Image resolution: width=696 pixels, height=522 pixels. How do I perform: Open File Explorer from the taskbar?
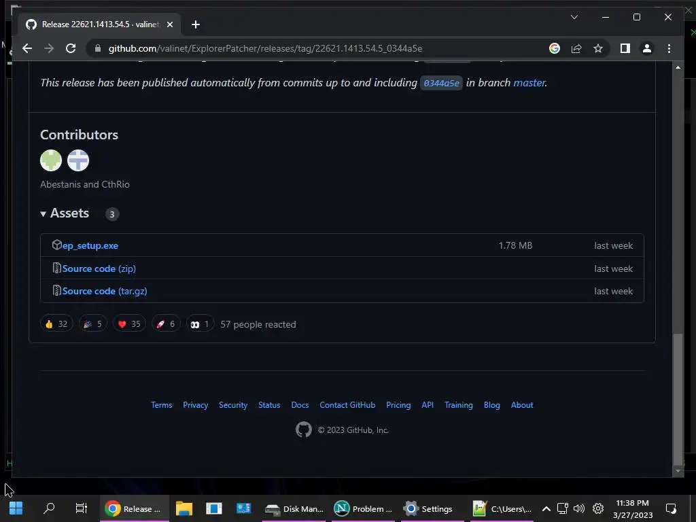pos(184,508)
